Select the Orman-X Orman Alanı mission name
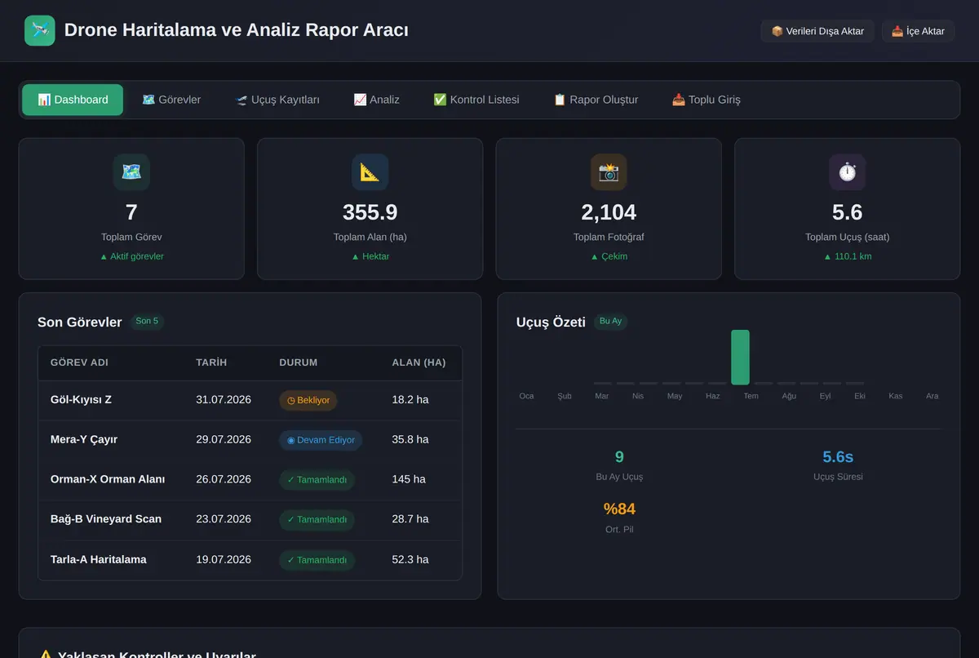Screen dimensions: 979x658 (x=108, y=479)
